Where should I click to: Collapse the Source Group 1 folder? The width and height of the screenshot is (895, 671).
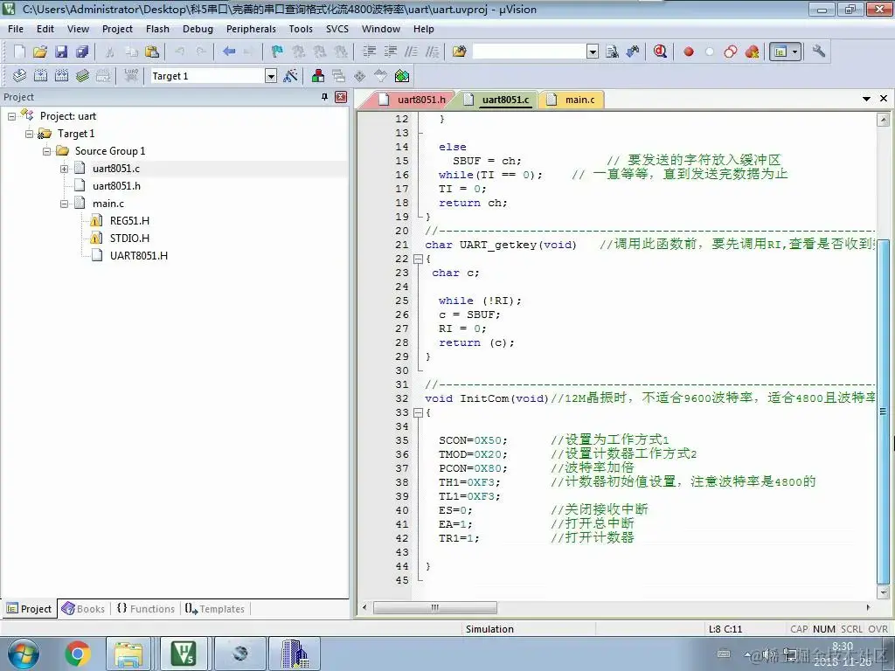[x=47, y=151]
